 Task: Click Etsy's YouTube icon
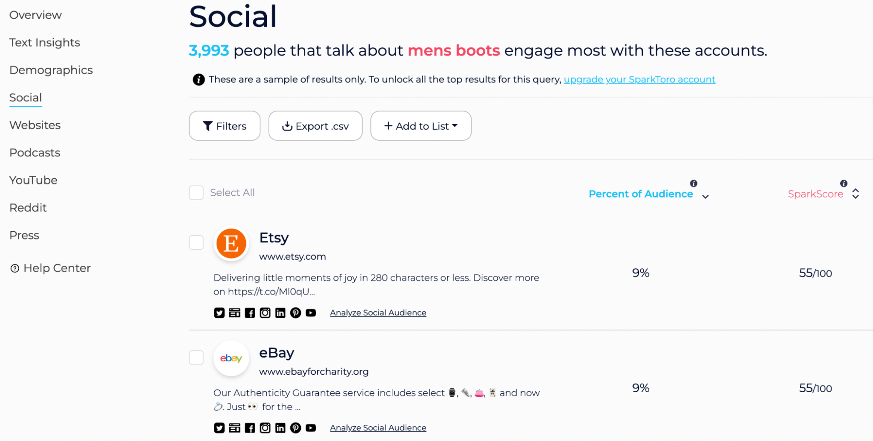tap(311, 313)
